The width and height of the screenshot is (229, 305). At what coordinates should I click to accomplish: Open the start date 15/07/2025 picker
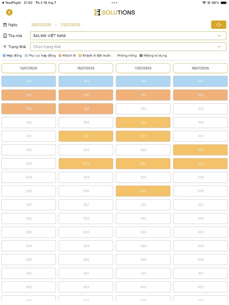41,25
